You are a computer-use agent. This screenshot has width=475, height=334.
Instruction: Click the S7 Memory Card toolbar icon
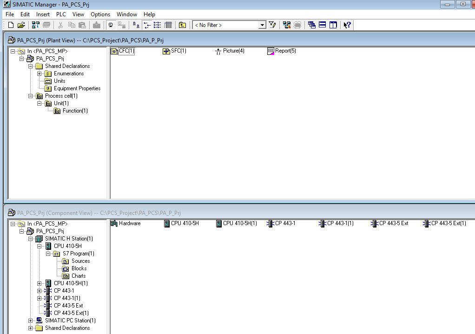(x=46, y=25)
